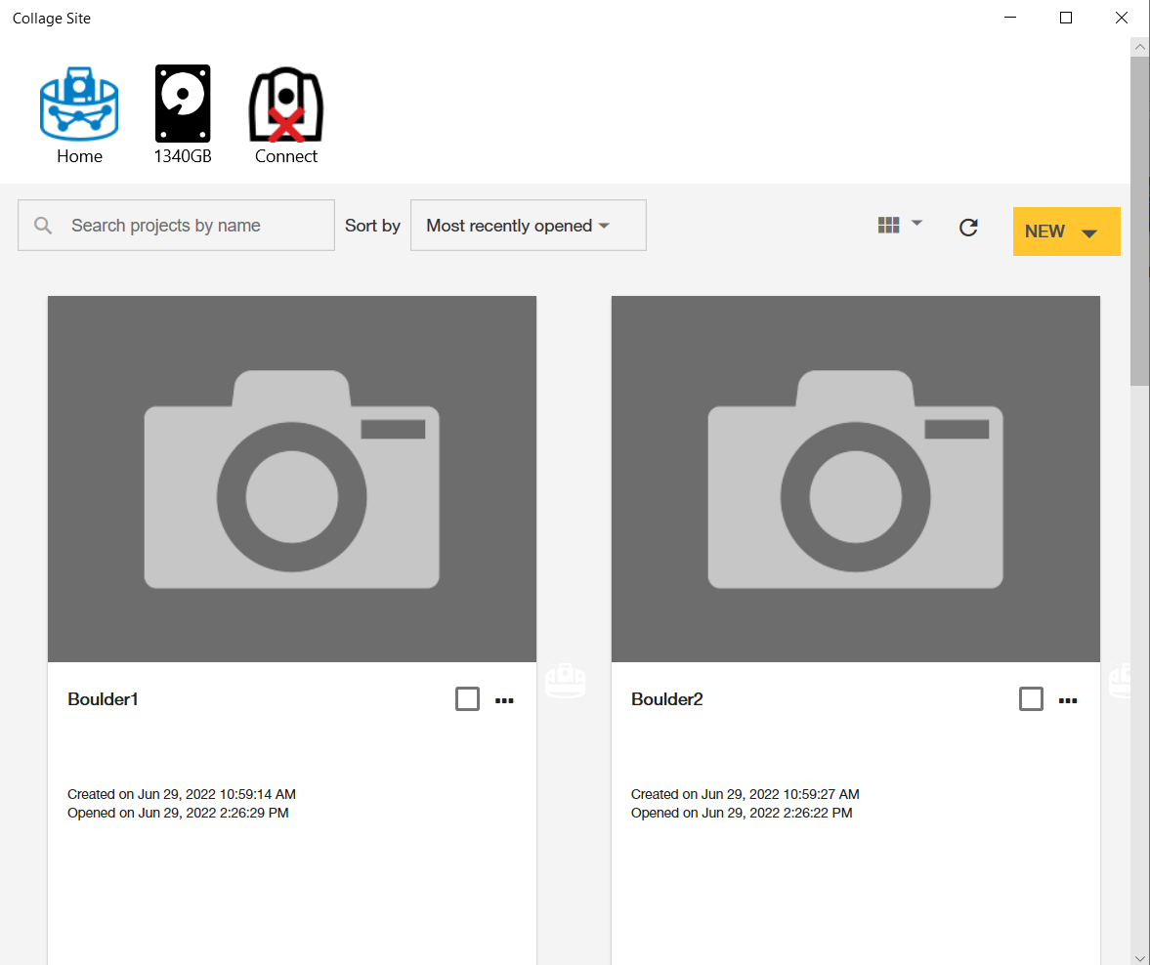
Task: Open the Boulder1 project title
Action: click(x=103, y=699)
